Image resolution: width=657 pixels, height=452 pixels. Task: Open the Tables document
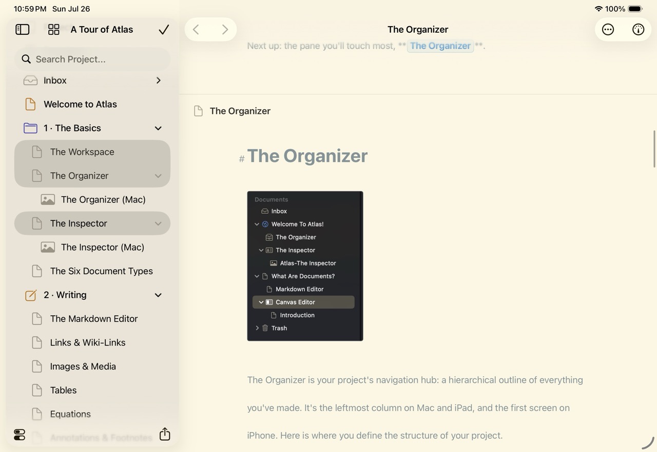coord(92,391)
